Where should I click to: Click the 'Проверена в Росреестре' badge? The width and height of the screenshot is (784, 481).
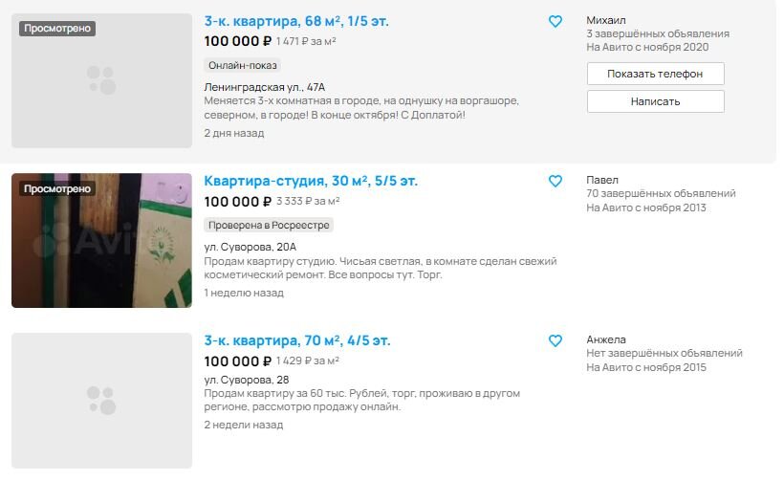[269, 225]
